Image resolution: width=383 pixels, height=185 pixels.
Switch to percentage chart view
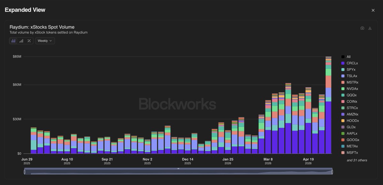click(29, 41)
